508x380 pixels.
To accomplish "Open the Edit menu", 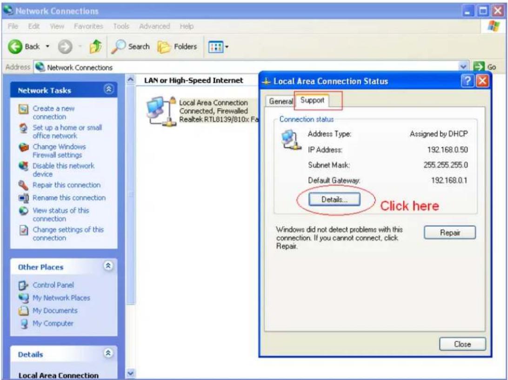I will tap(33, 26).
